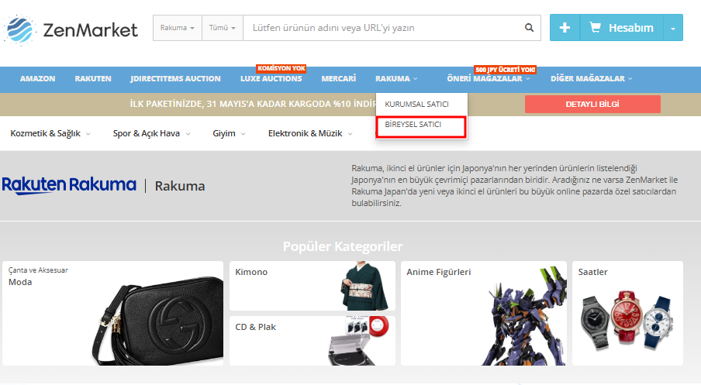Screen dimensions: 701x385
Task: Open the Anime Figürleri category card
Action: (x=484, y=314)
